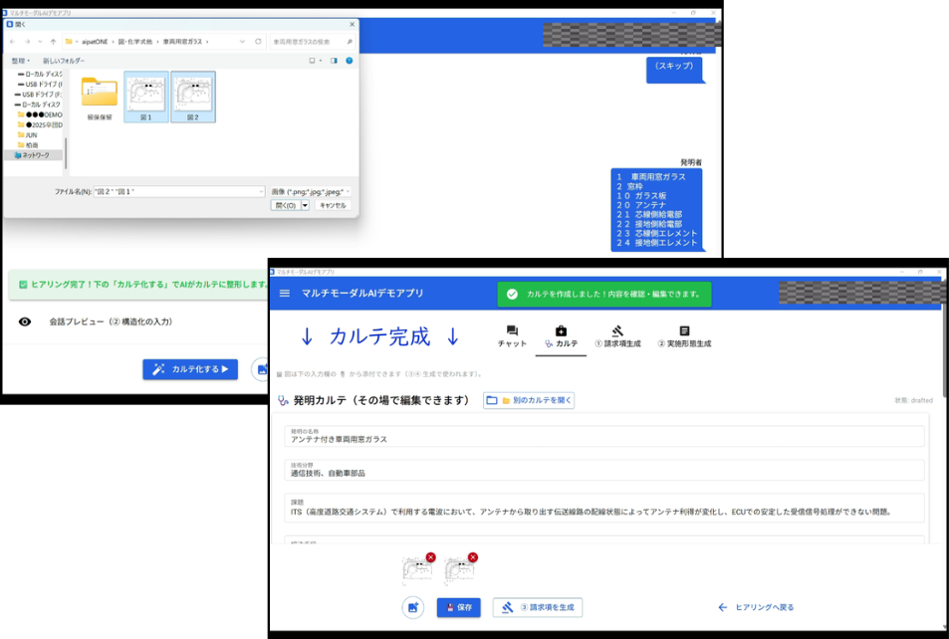Click the view layout icon in file dialog

pos(313,61)
